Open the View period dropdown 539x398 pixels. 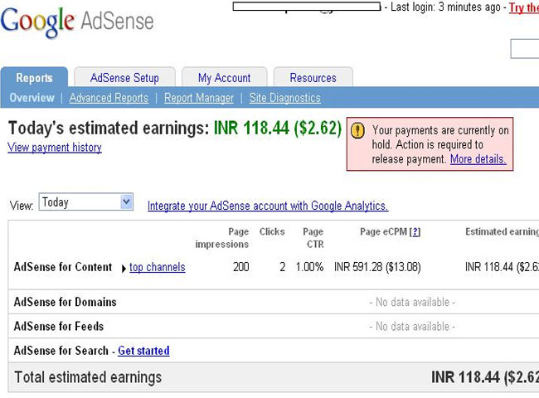[x=86, y=201]
